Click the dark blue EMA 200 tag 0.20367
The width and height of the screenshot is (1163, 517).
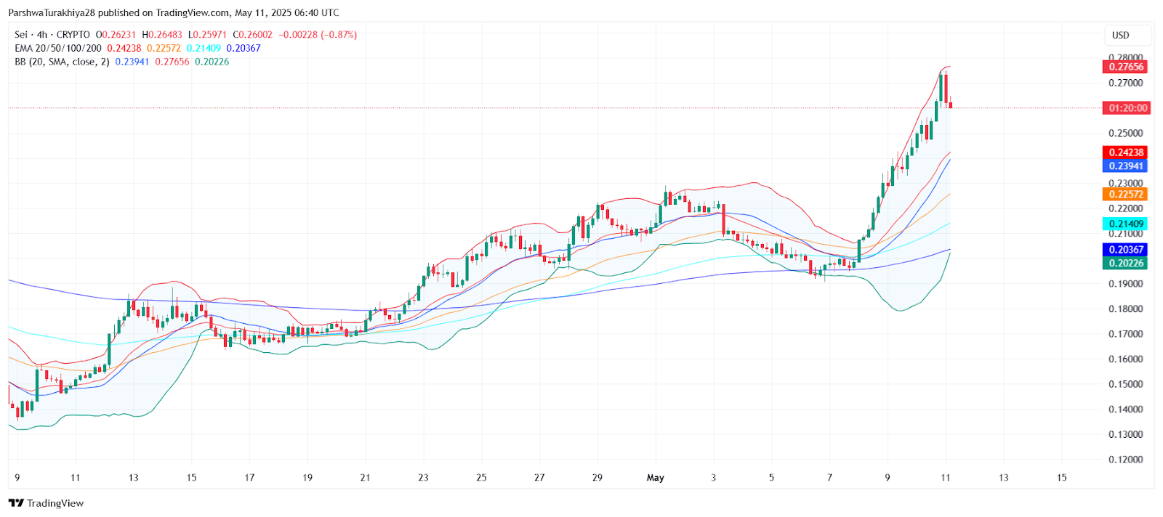tap(1125, 250)
